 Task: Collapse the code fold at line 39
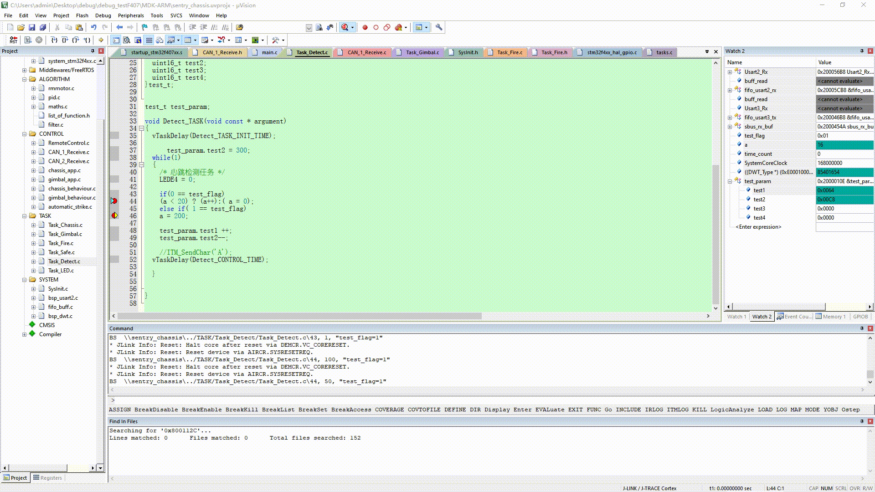point(142,165)
